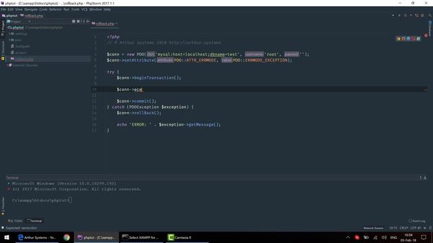Click listen for debug connections phone icon
The width and height of the screenshot is (433, 243).
click(417, 16)
